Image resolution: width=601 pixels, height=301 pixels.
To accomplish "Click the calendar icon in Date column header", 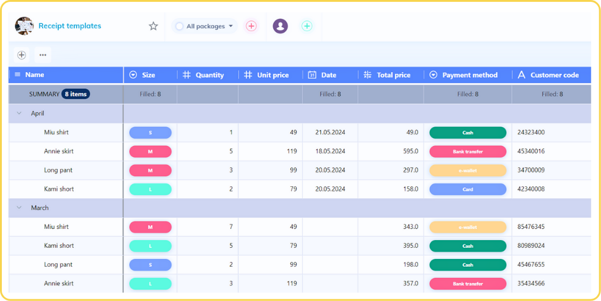I will point(312,75).
